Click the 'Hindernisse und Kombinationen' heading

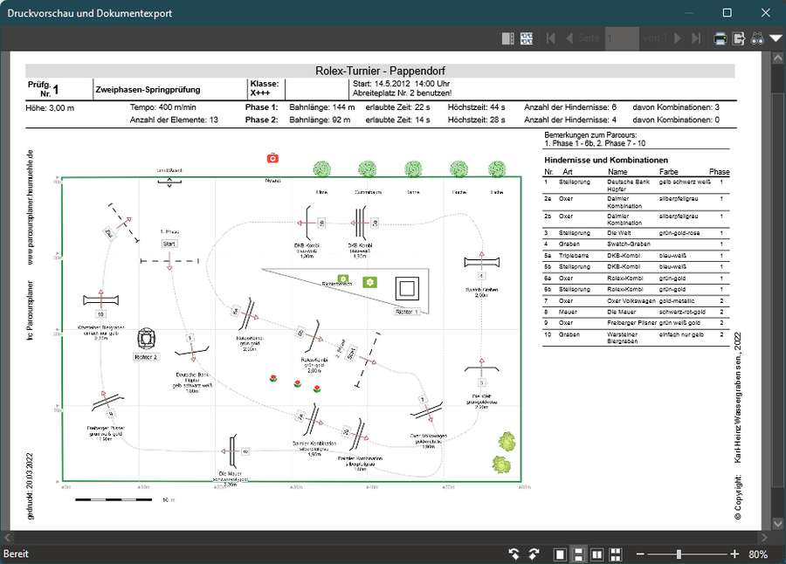(x=606, y=160)
